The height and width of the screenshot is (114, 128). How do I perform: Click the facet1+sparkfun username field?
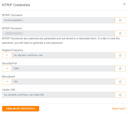(x=59, y=20)
